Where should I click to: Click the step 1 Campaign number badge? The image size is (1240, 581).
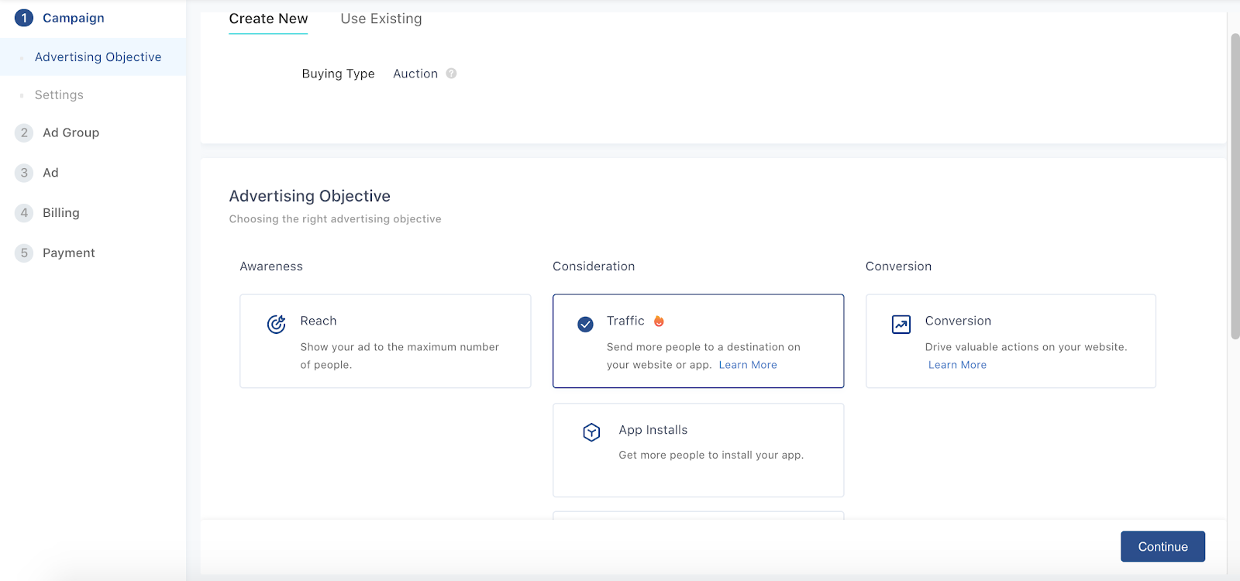click(x=24, y=18)
